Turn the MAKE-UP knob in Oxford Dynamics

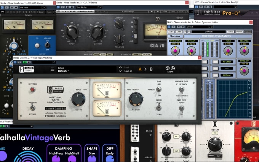click(244, 71)
